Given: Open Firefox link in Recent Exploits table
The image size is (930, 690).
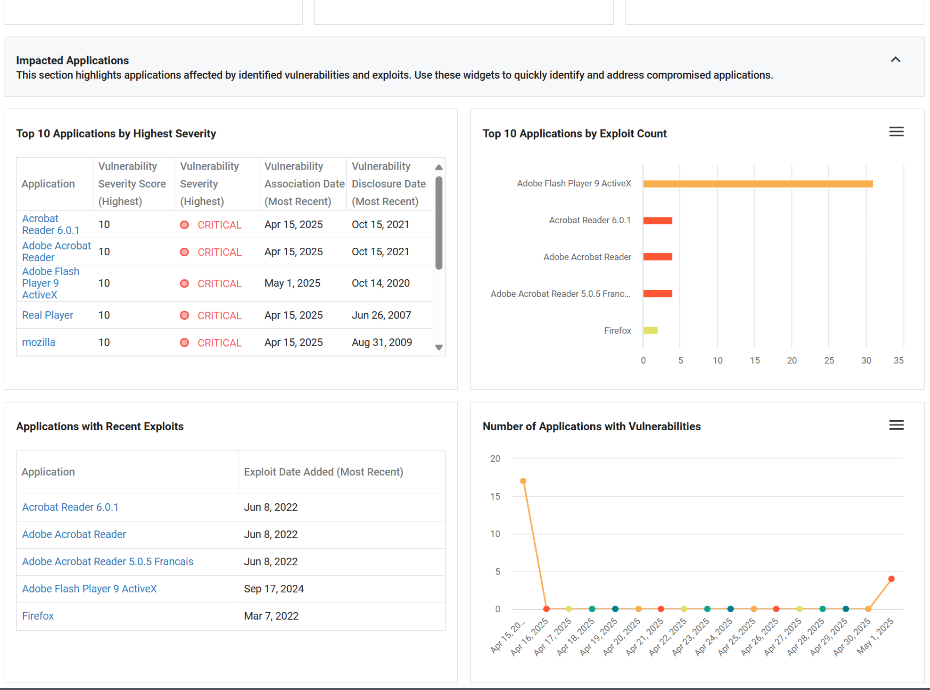Looking at the screenshot, I should (x=38, y=616).
